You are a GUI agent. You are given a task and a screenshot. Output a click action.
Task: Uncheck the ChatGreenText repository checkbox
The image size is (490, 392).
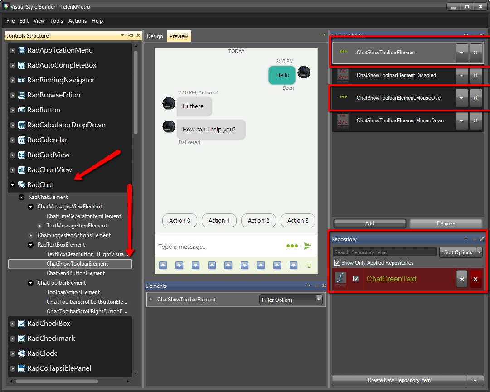pyautogui.click(x=355, y=279)
